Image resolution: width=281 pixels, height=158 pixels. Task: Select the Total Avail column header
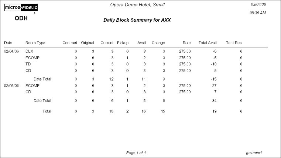point(208,43)
